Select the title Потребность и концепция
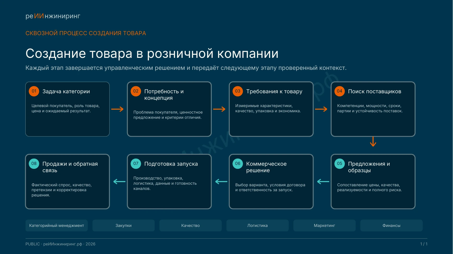This screenshot has height=254, width=453. pos(164,95)
